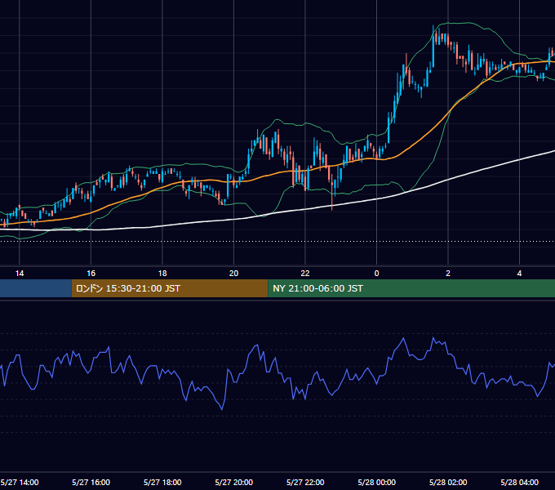Click the '16' hour axis label

coord(91,273)
